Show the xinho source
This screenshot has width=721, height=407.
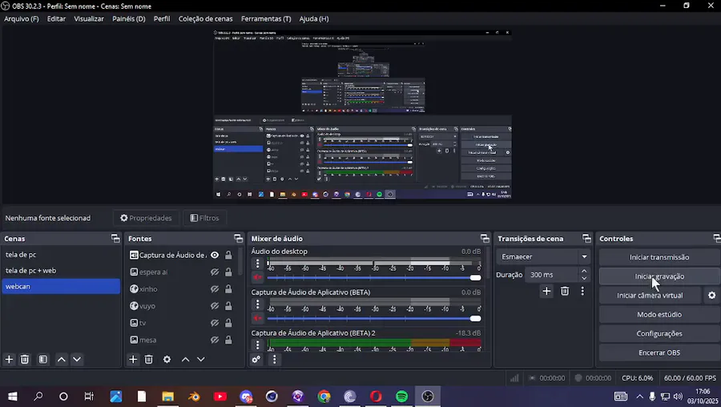tap(215, 288)
